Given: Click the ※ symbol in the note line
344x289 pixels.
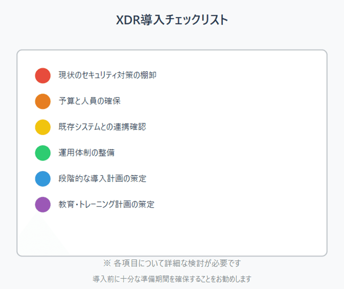Looking at the screenshot, I should [x=107, y=263].
